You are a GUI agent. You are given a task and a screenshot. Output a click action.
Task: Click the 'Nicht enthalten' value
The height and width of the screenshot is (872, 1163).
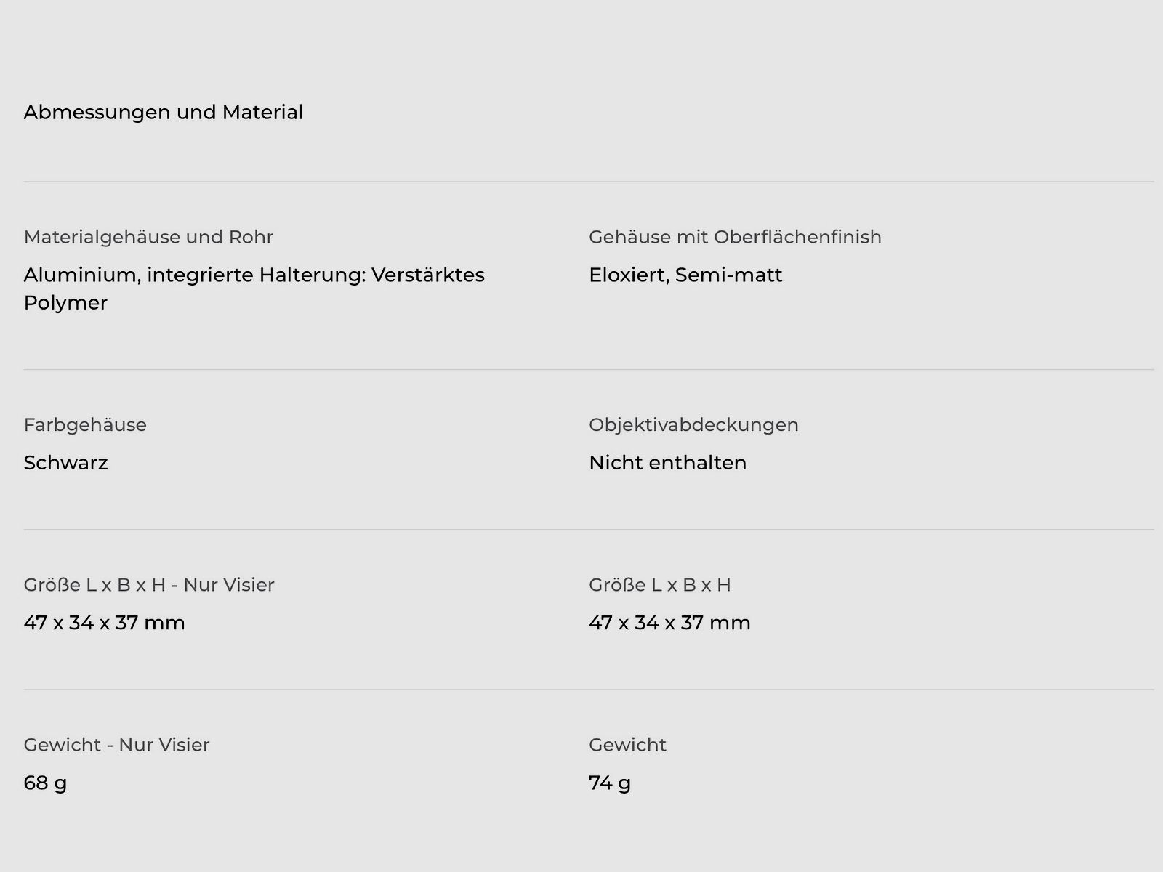(667, 463)
